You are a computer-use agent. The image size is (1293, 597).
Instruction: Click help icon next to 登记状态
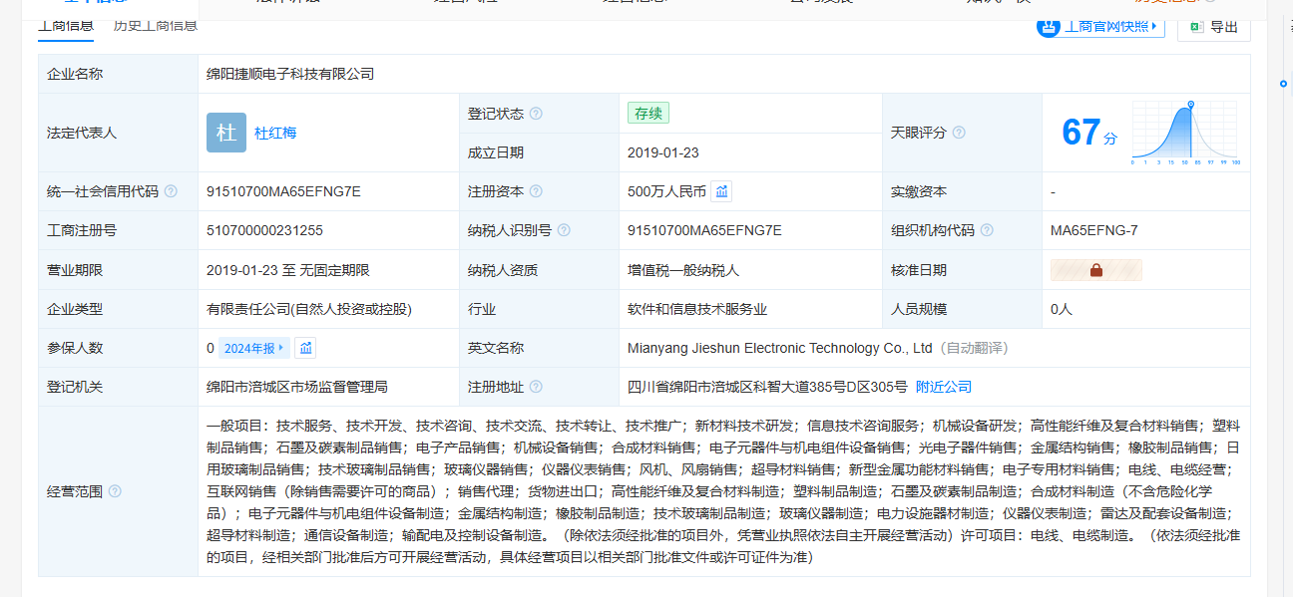pyautogui.click(x=536, y=114)
